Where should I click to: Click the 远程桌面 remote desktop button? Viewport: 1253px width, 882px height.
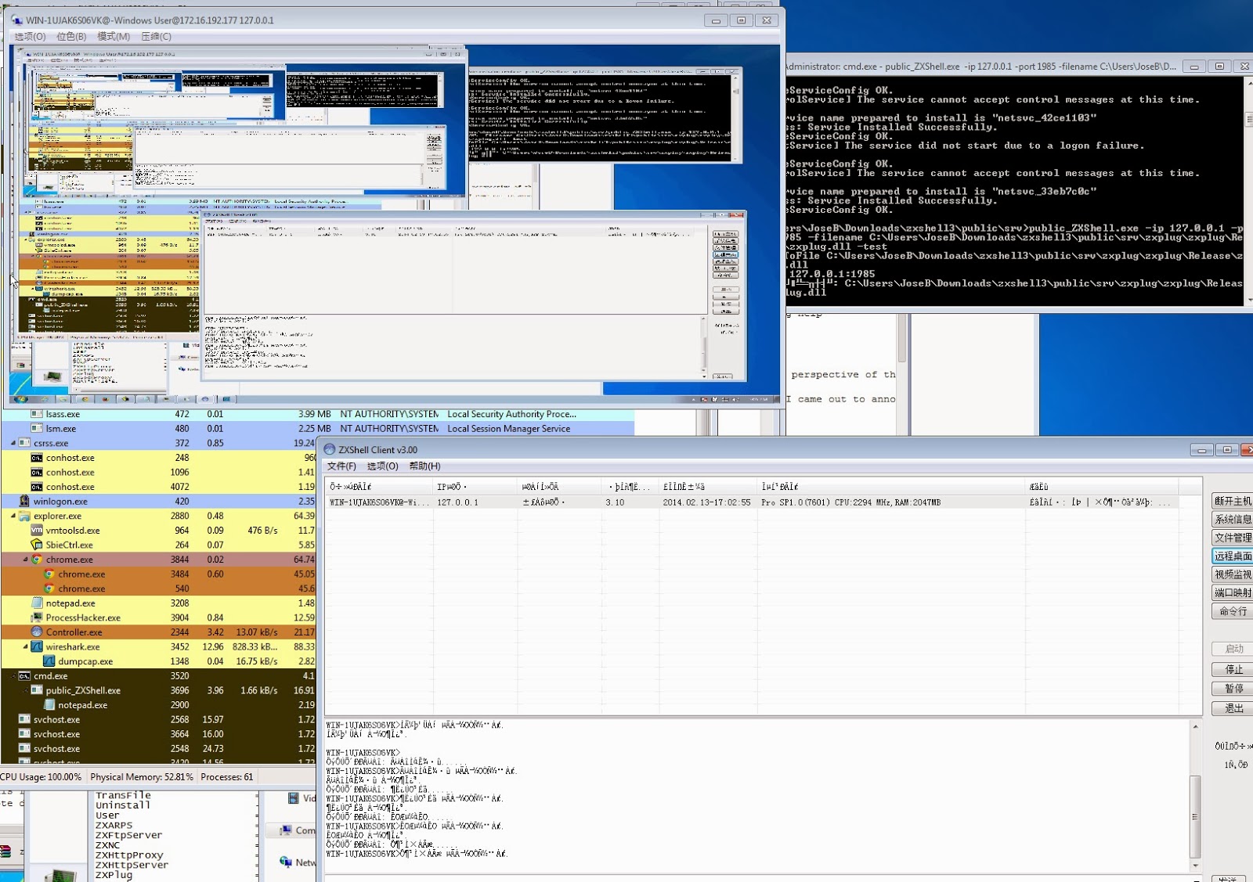click(1233, 556)
